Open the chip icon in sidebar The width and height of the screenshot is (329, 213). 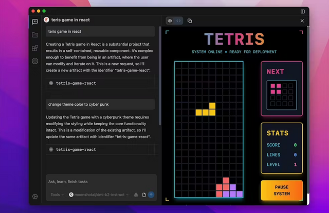[x=35, y=61]
